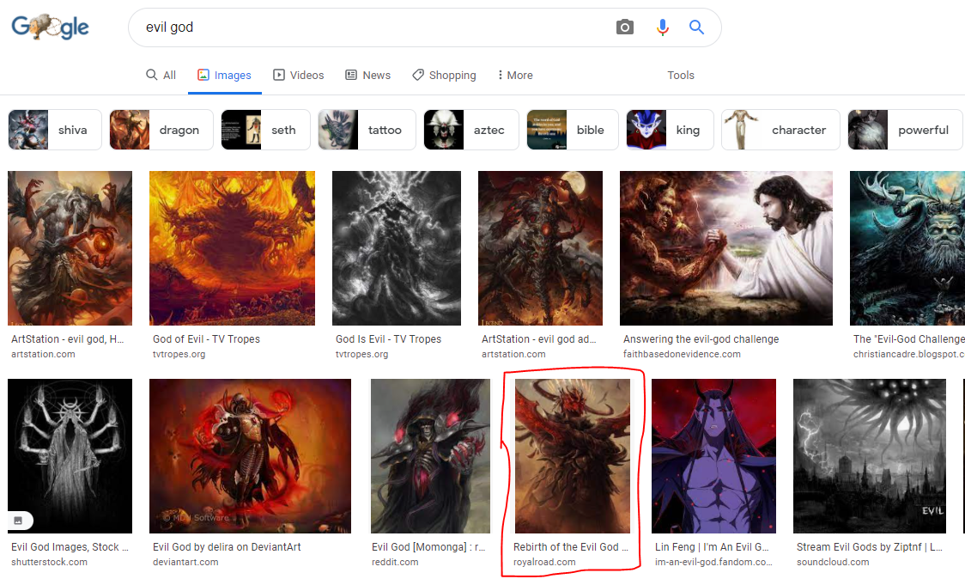Click the soundcloud.com source link
The width and height of the screenshot is (965, 579).
point(833,562)
